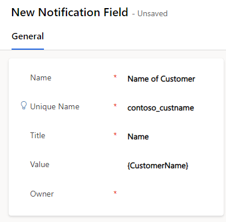Edit the Value field '{CustomerName}'
Screen dimensions: 226x222
(x=158, y=165)
